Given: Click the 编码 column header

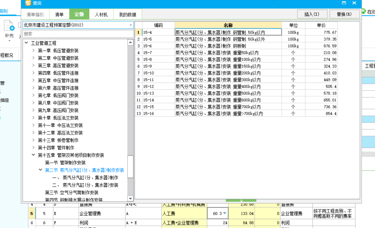Looking at the screenshot, I should (159, 25).
